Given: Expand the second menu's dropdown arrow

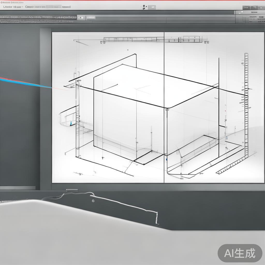Looking at the screenshot, I should coord(22,7).
